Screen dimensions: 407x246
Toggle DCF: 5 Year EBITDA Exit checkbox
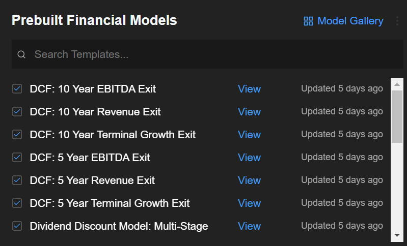pyautogui.click(x=17, y=158)
